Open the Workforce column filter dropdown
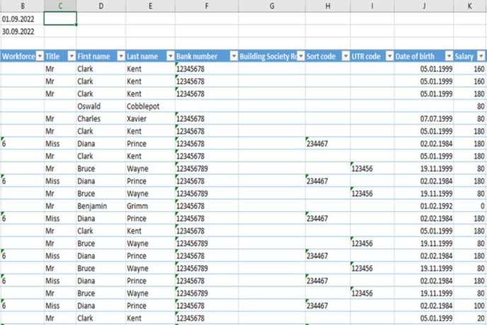Viewport: 487px width, 325px height. [40, 56]
